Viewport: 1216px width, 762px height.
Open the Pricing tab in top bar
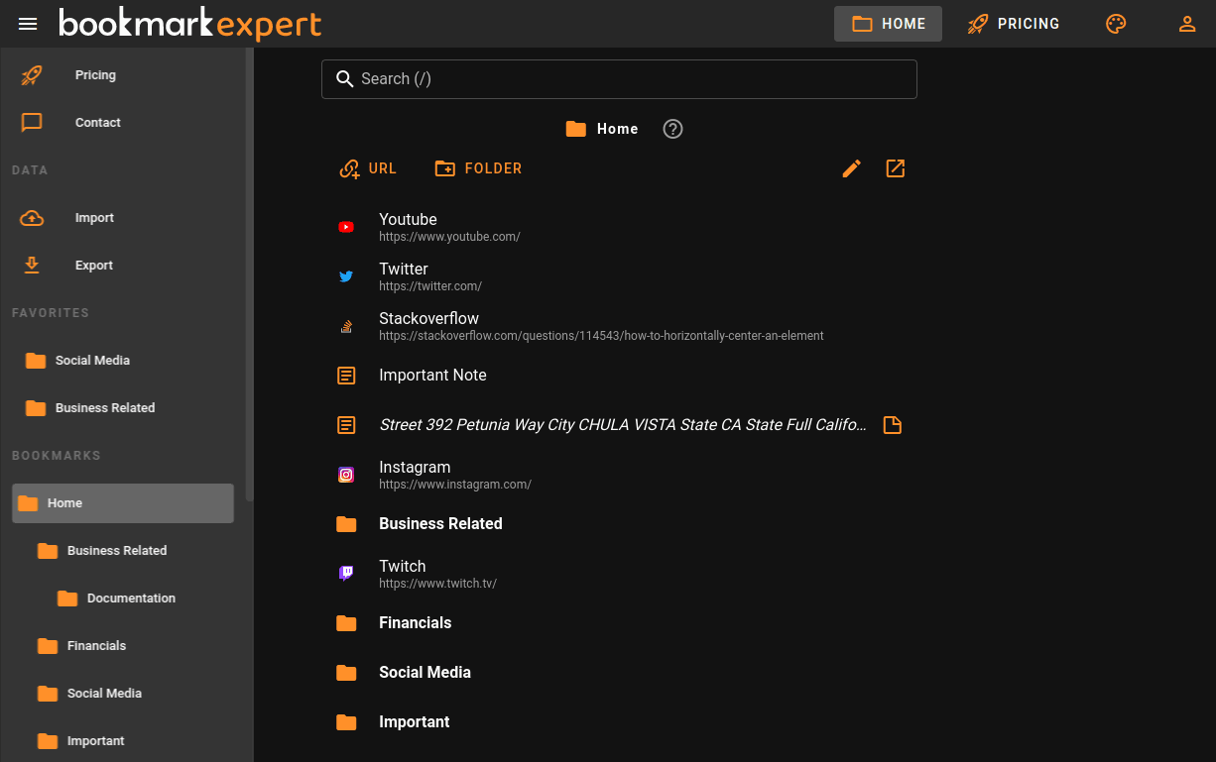pos(1014,24)
